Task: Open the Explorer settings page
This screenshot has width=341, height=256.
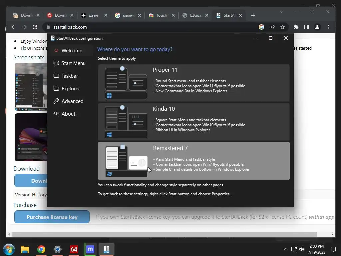Action: (x=70, y=88)
